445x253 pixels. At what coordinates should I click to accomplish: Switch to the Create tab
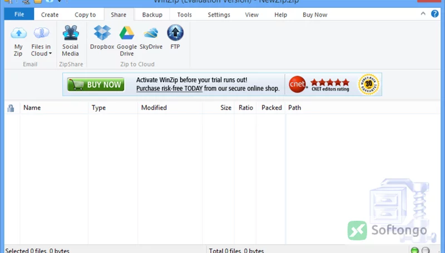(x=50, y=15)
